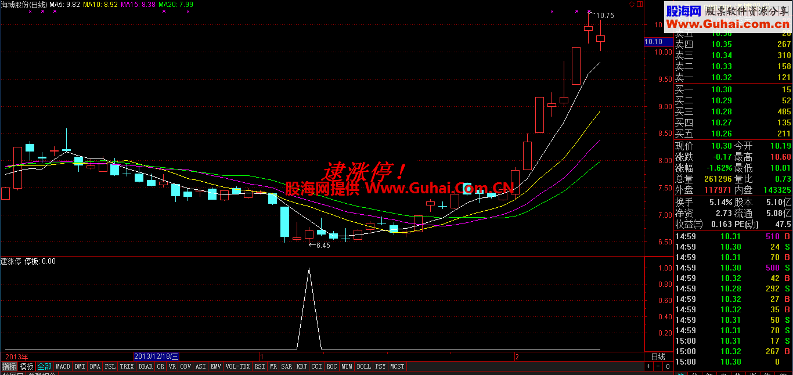This screenshot has width=793, height=375.
Task: Switch indicator to EMV
Action: point(215,366)
